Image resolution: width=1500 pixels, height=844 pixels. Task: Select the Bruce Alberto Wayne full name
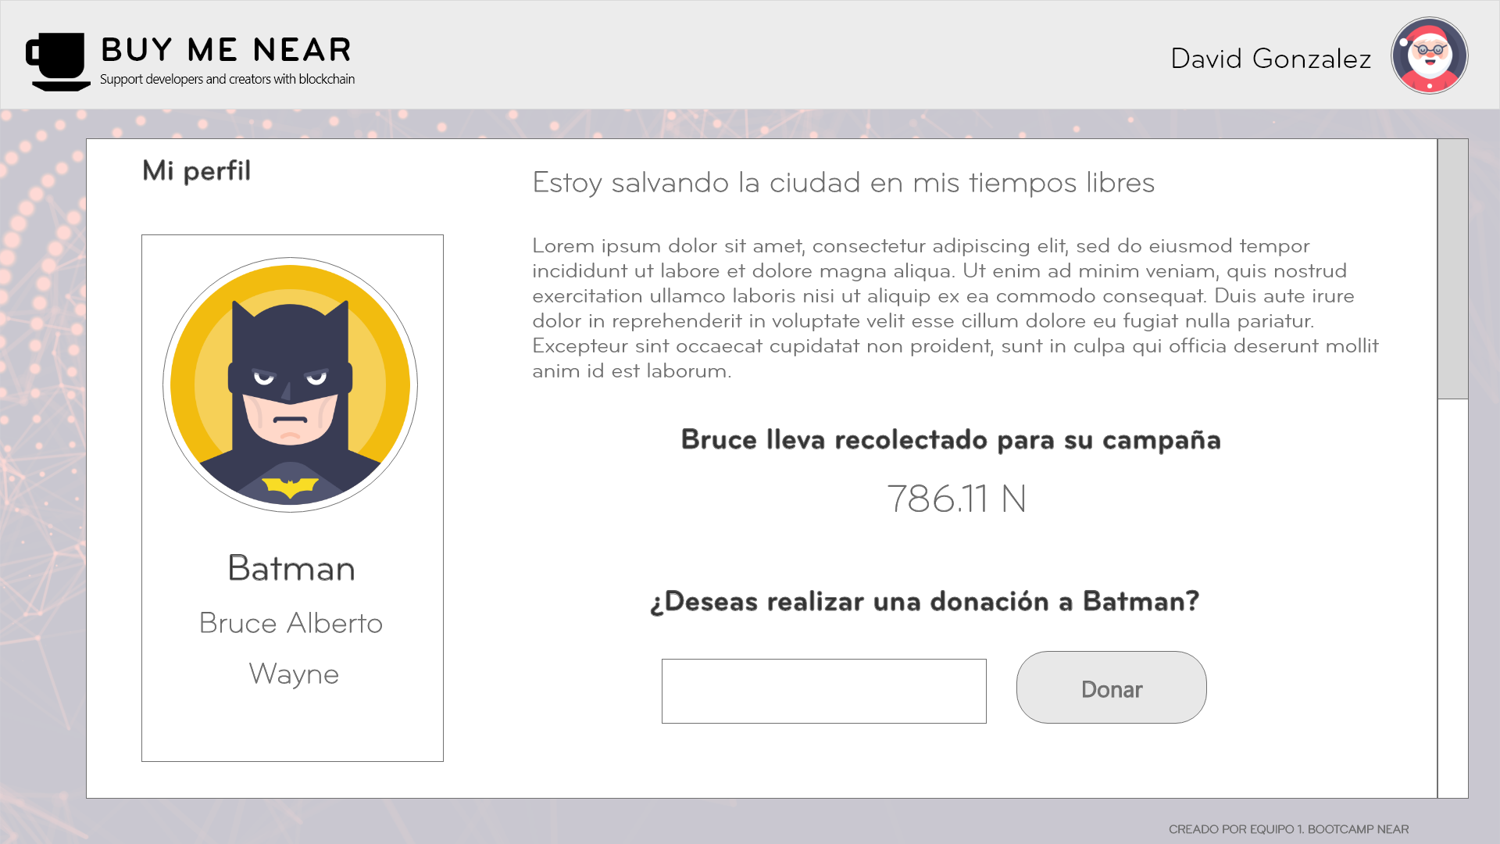291,648
